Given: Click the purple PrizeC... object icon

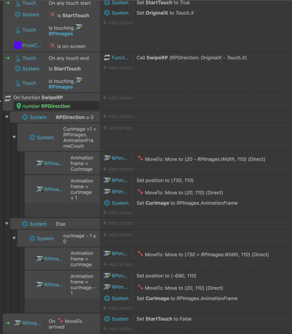Looking at the screenshot, I should coord(18,45).
